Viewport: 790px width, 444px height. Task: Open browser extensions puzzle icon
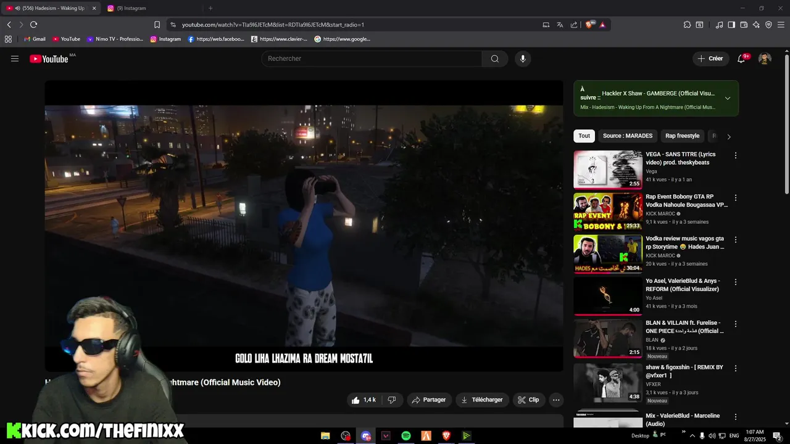click(x=687, y=25)
